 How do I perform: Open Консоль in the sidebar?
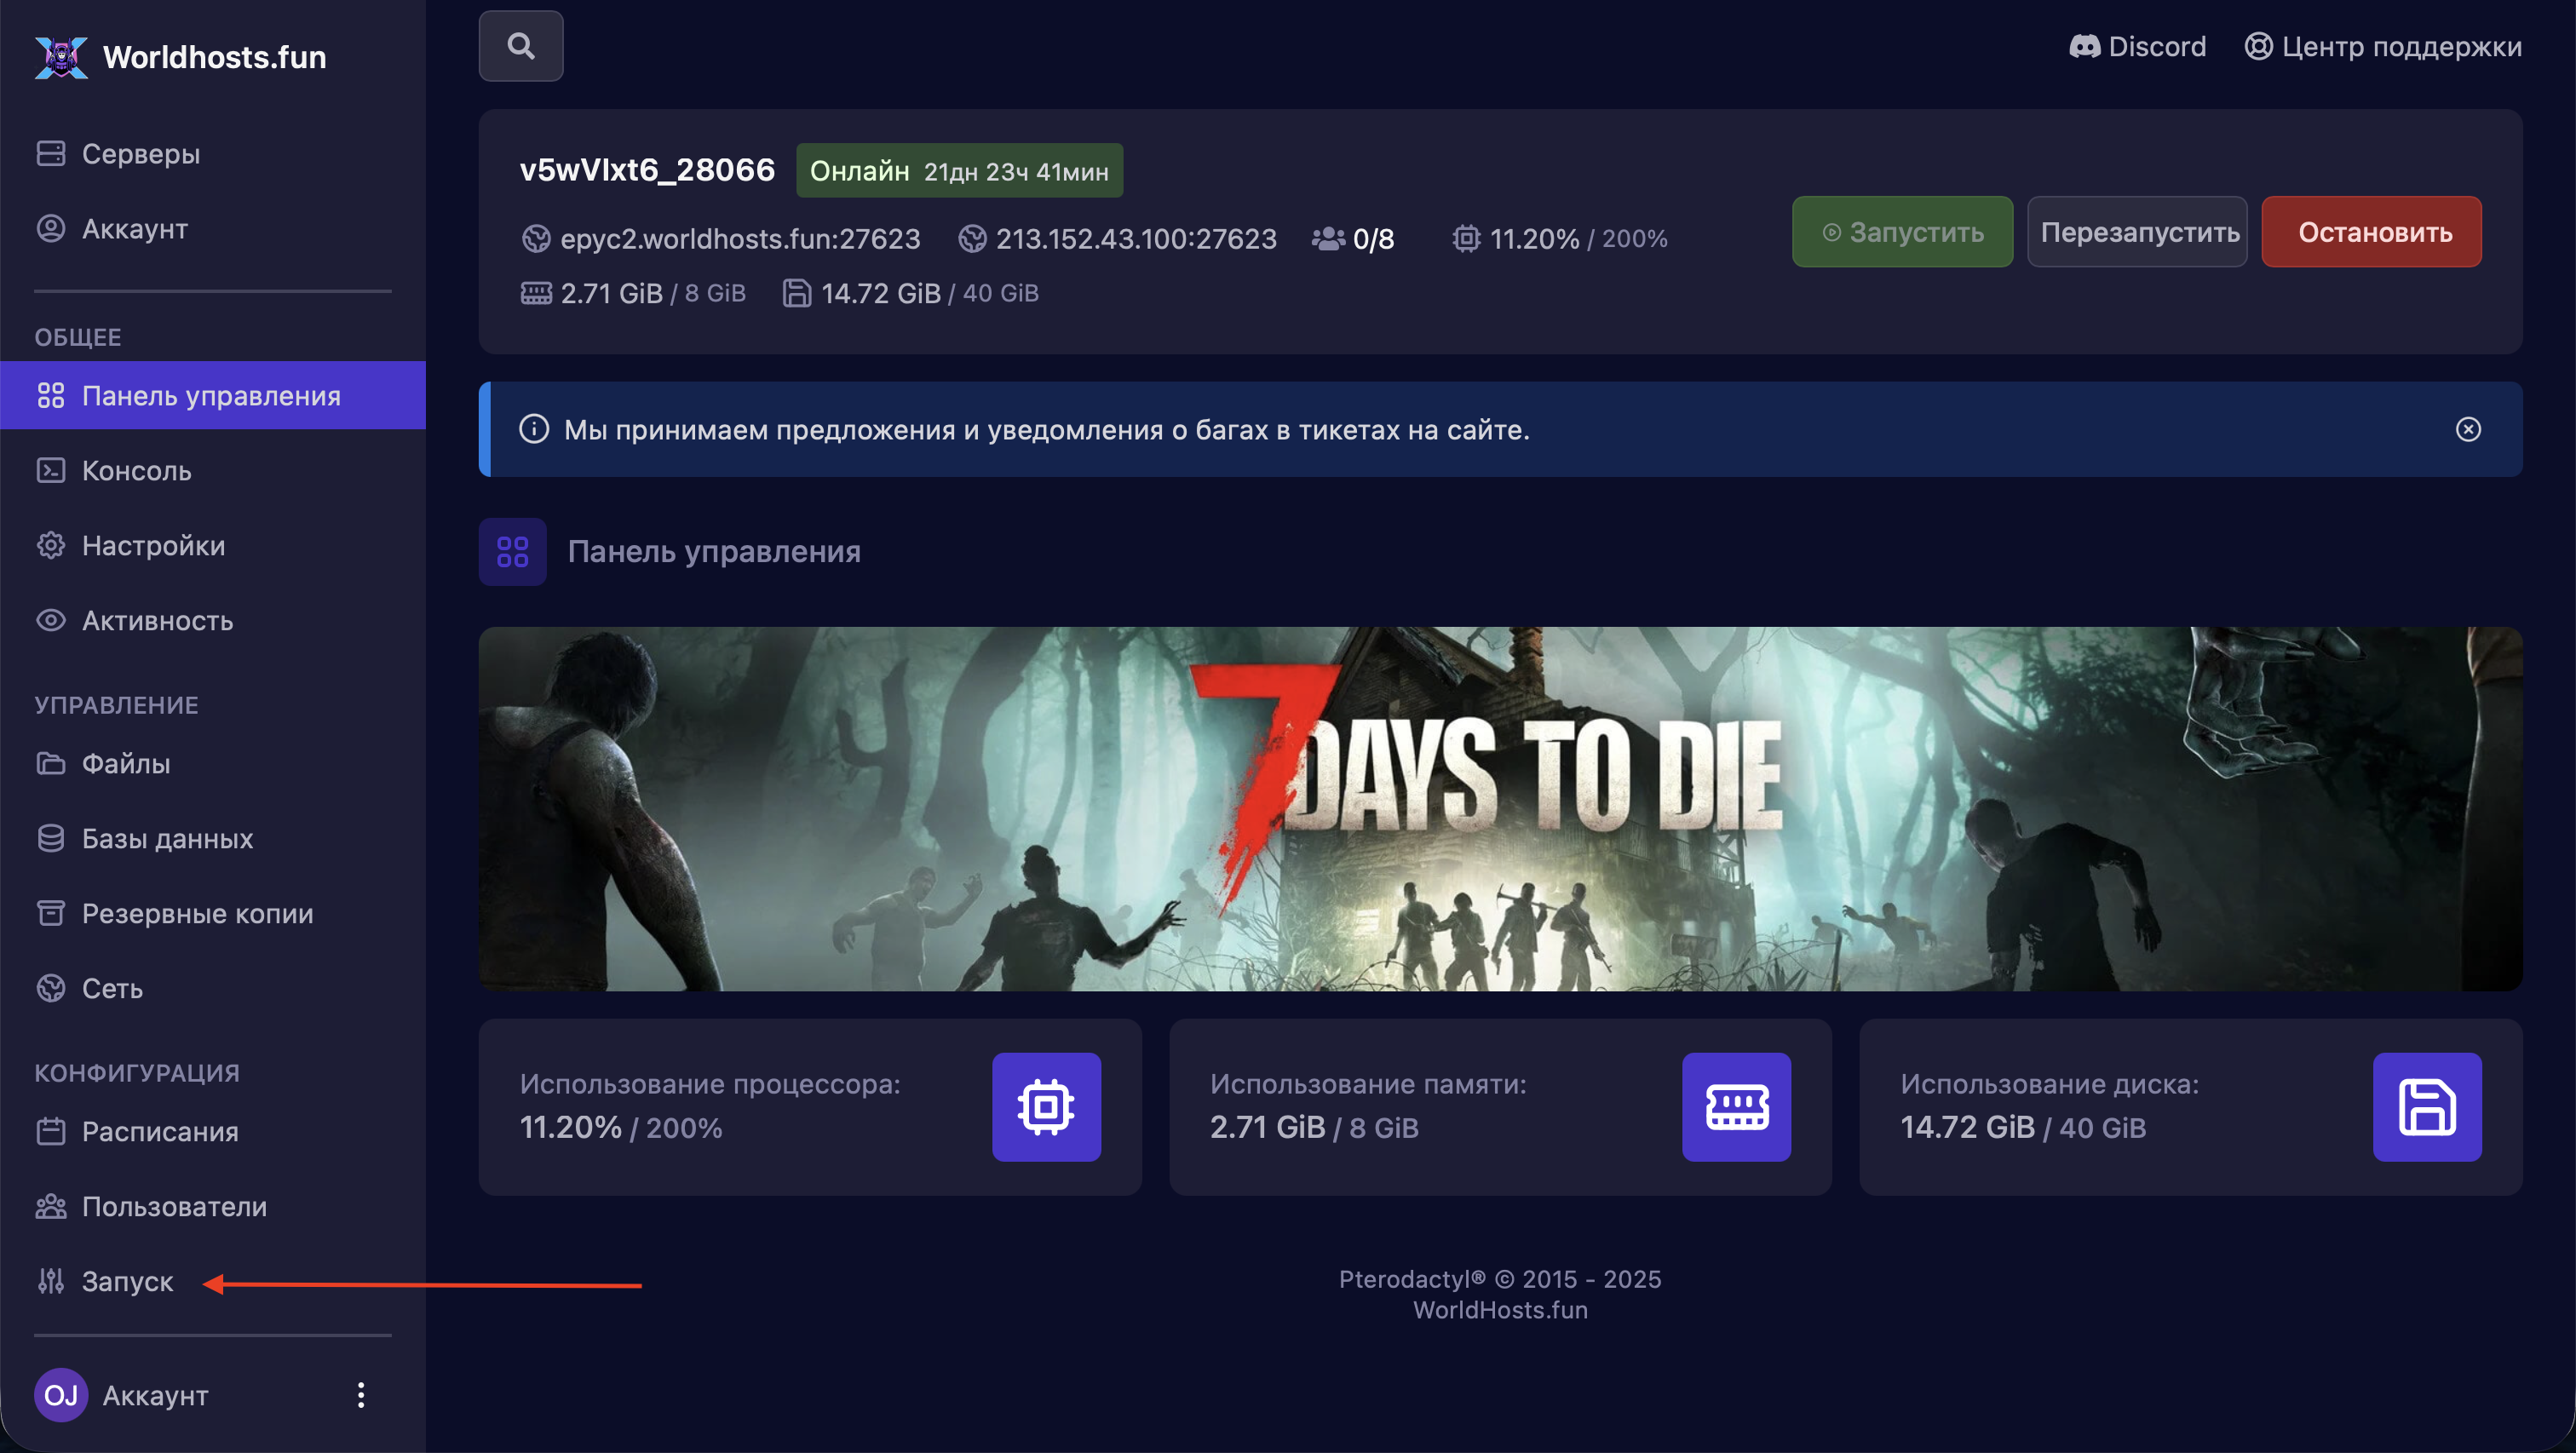(136, 471)
